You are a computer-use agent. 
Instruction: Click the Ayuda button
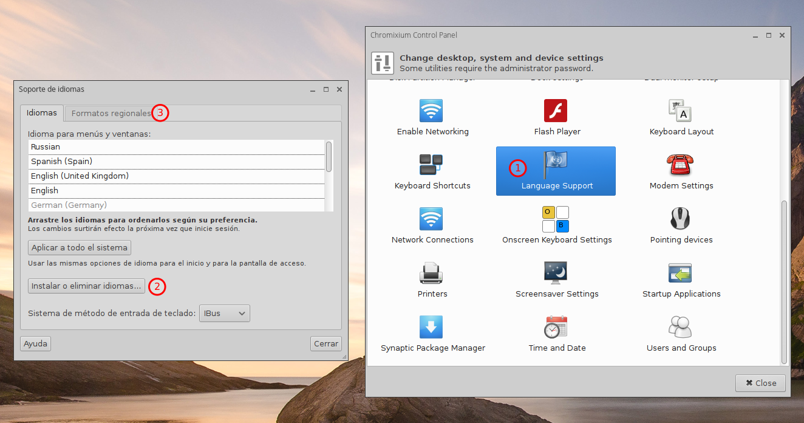[35, 343]
